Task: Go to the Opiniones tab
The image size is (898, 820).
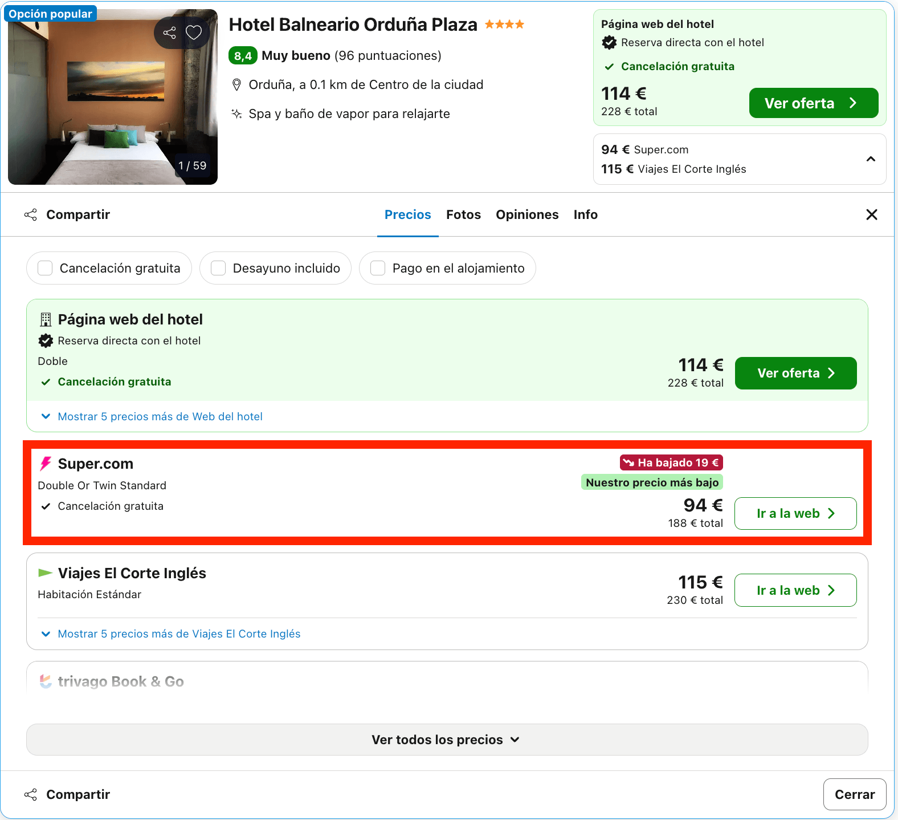Action: coord(527,215)
